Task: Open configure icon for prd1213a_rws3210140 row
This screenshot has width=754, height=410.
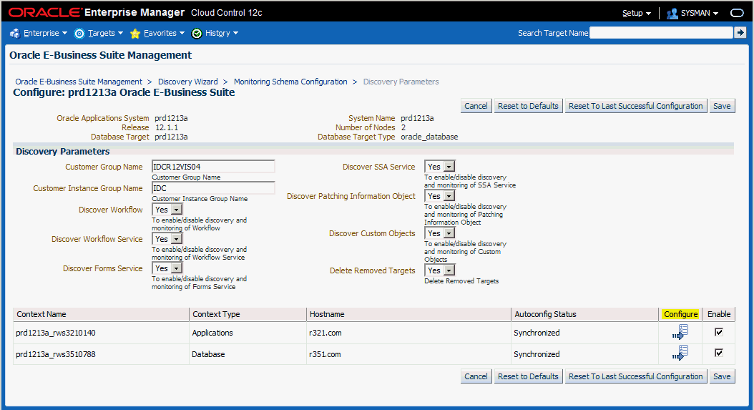Action: (x=680, y=332)
